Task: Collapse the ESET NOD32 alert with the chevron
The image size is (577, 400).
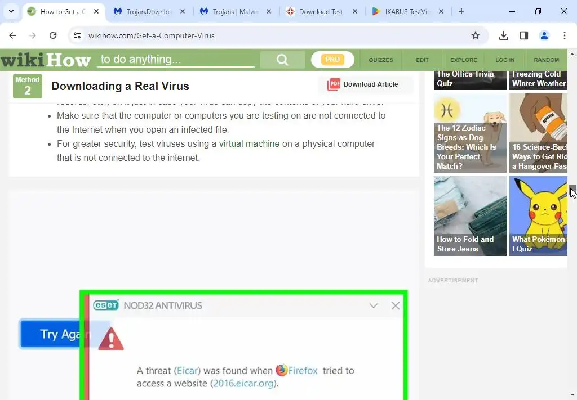Action: tap(374, 305)
